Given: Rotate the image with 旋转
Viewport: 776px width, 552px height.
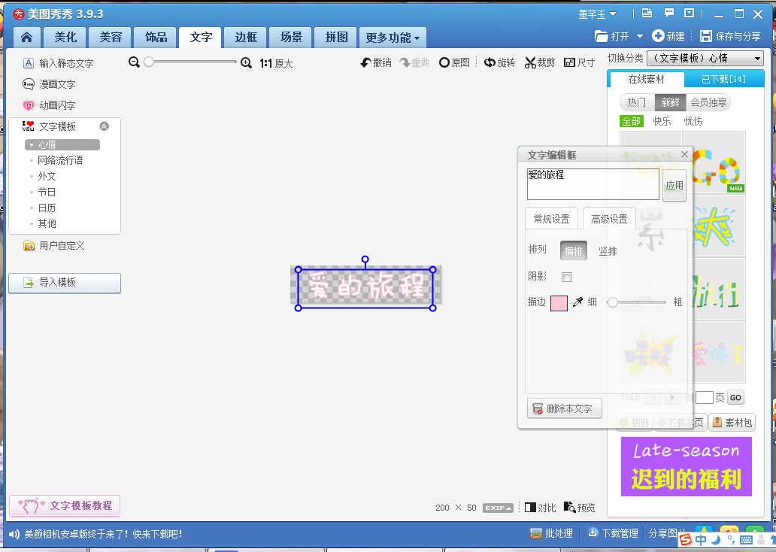Looking at the screenshot, I should click(499, 62).
